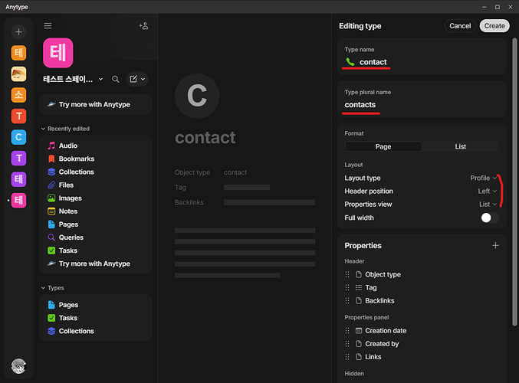Open the space with the picture avatar icon
This screenshot has height=383, width=519.
18,74
